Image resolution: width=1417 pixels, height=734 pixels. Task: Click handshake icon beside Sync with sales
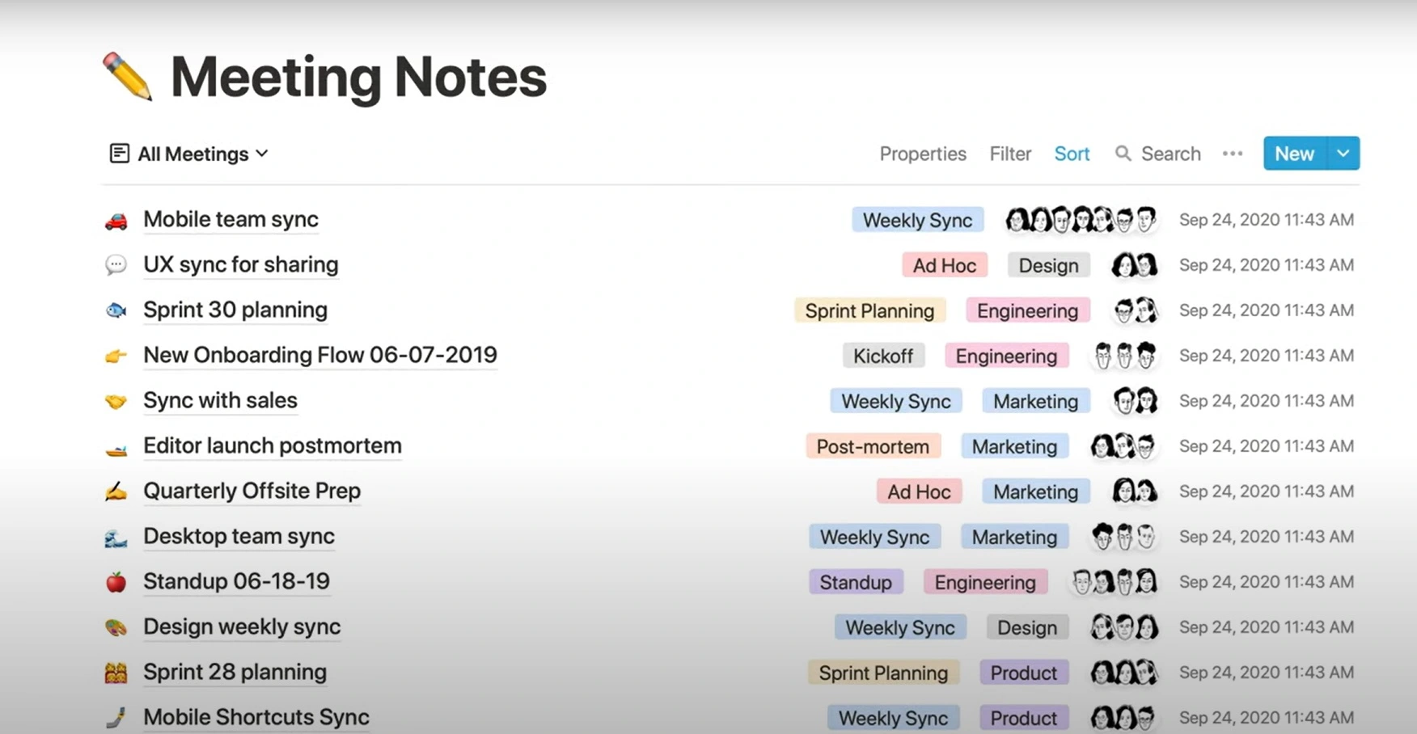click(116, 401)
